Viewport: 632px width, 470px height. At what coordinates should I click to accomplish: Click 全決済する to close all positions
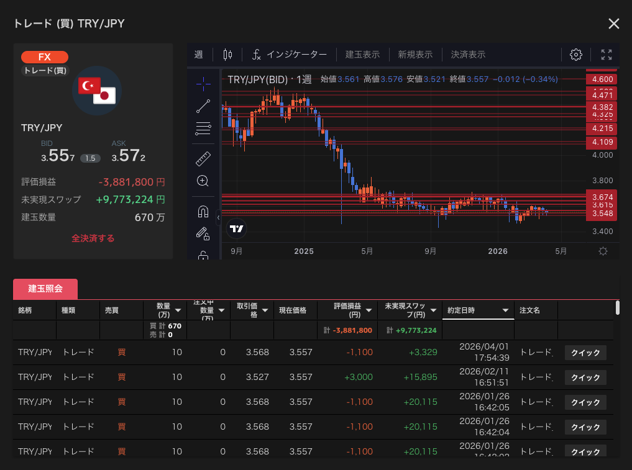[93, 238]
